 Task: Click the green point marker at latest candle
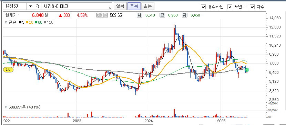coord(247,70)
